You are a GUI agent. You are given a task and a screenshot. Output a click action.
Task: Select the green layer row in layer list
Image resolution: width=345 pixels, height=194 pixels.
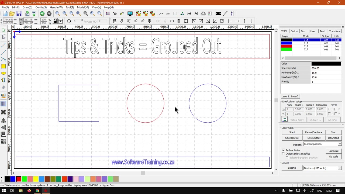(311, 50)
